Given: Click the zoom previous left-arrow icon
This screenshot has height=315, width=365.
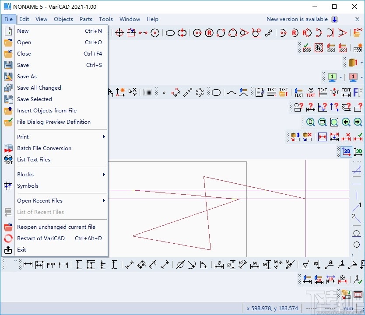Looking at the screenshot, I should click(x=346, y=122).
